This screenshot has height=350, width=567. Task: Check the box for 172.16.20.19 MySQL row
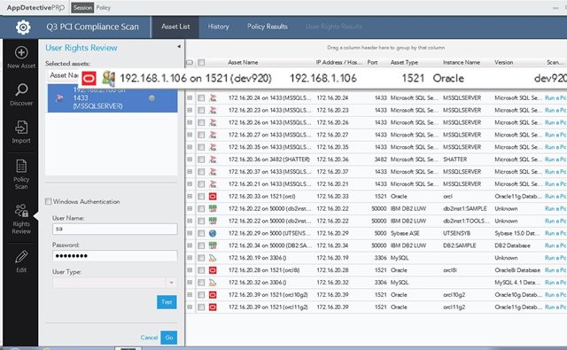(201, 258)
